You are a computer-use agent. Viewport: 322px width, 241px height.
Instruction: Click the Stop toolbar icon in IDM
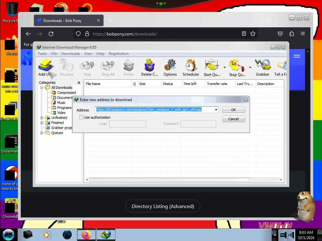(x=87, y=68)
